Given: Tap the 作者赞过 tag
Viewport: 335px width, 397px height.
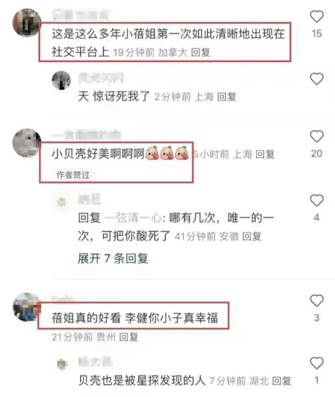Looking at the screenshot, I should click(x=73, y=175).
